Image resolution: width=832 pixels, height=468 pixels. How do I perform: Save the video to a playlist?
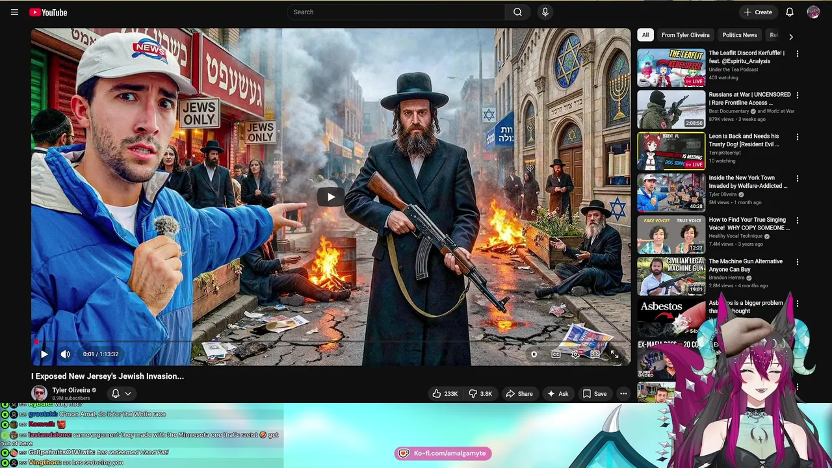pyautogui.click(x=595, y=393)
